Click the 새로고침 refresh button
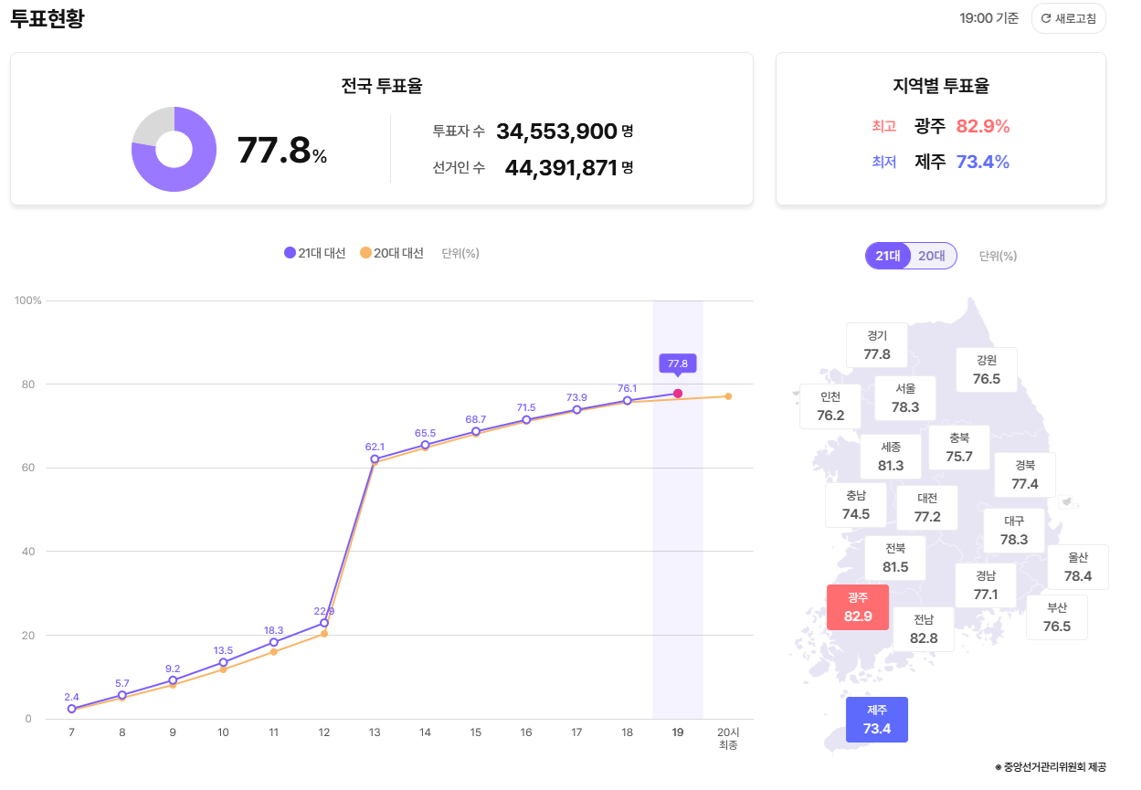The width and height of the screenshot is (1141, 790). tap(1068, 18)
